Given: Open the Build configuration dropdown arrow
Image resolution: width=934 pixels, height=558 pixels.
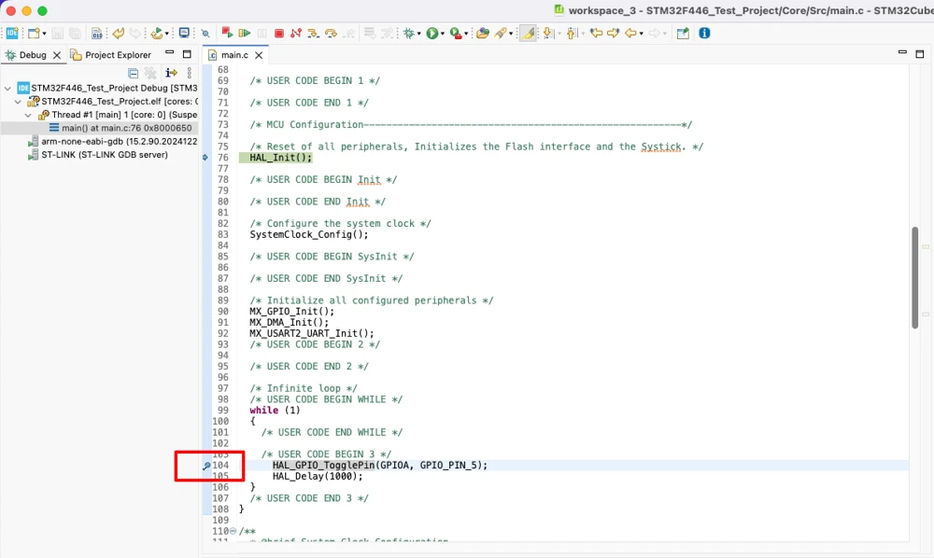Looking at the screenshot, I should click(167, 34).
